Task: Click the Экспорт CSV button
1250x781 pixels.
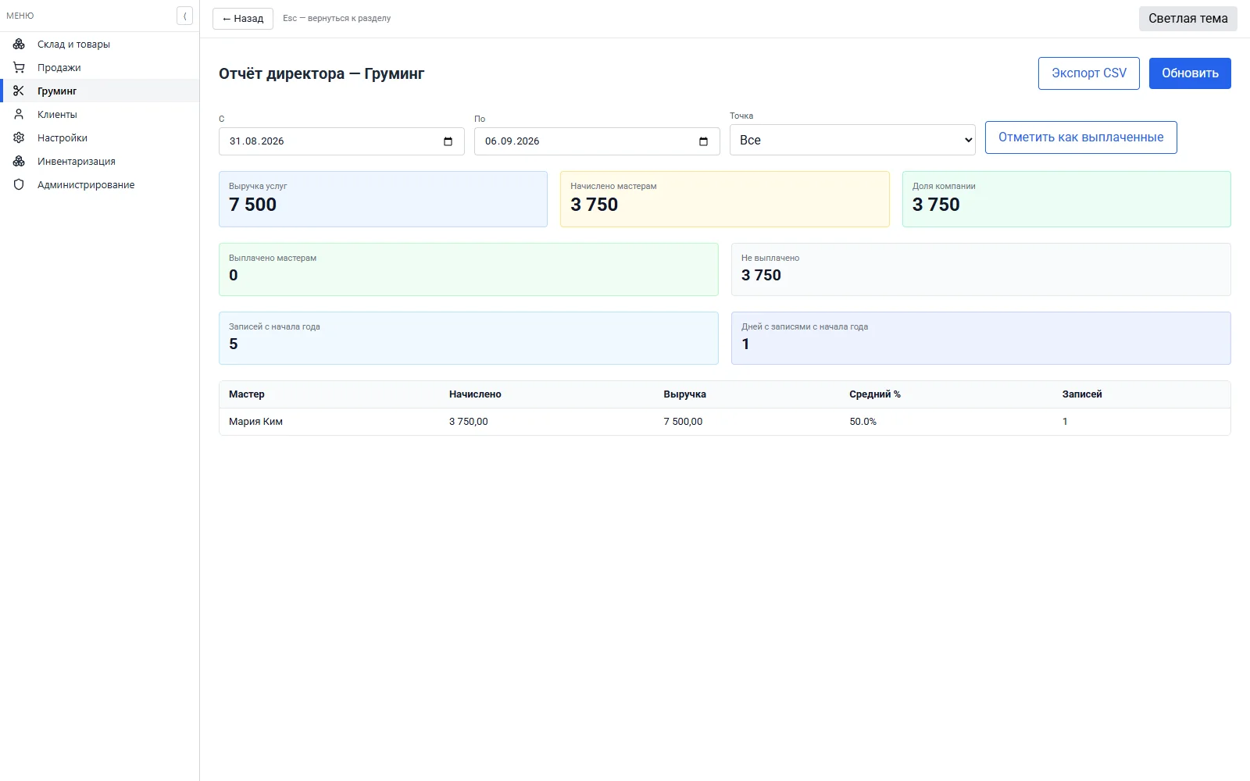Action: coord(1089,73)
